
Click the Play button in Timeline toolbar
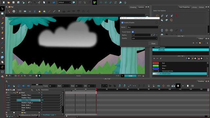click(x=9, y=86)
